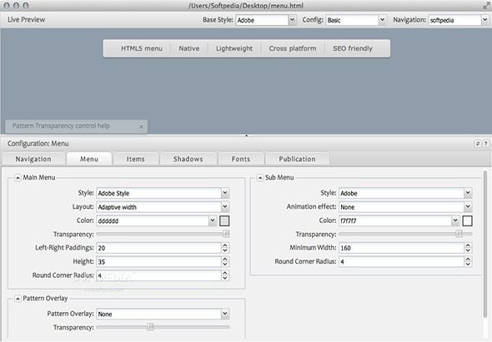Click the Height input field
Screen dimensions: 492x342
[x=158, y=262]
